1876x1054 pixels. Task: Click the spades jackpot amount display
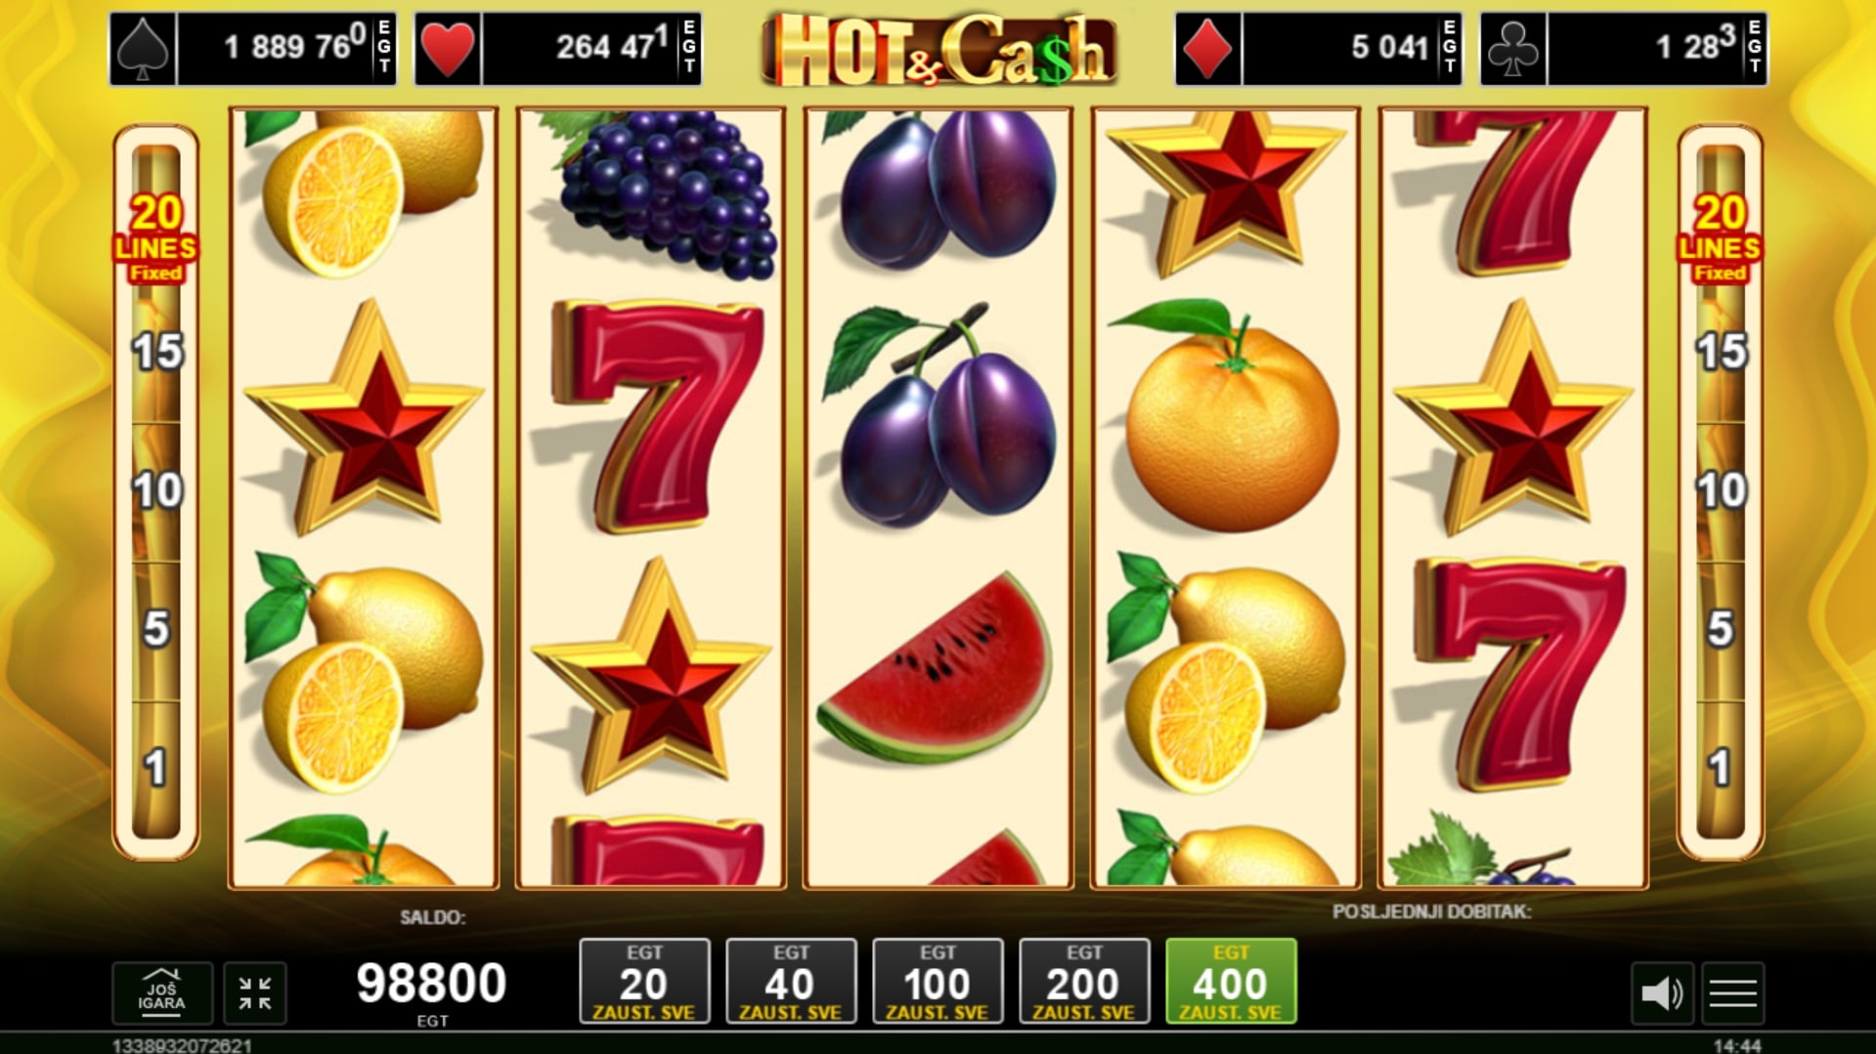(287, 48)
